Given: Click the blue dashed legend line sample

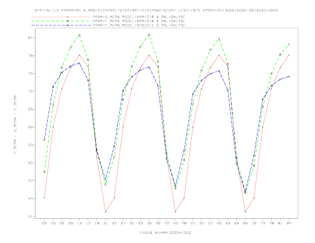Looking at the screenshot, I should pyautogui.click(x=62, y=25).
